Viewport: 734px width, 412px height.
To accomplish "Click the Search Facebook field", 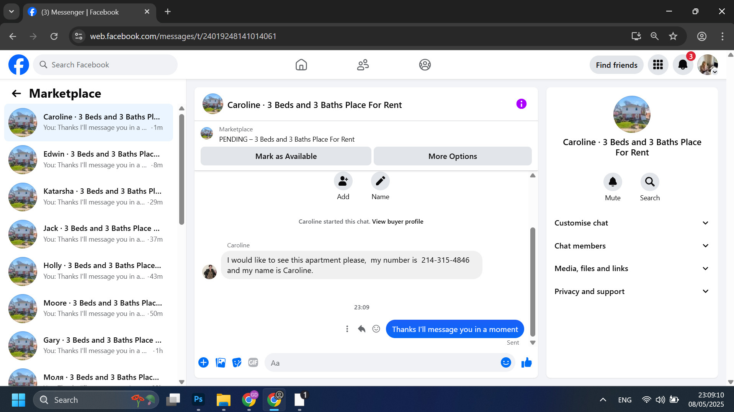I will click(105, 65).
